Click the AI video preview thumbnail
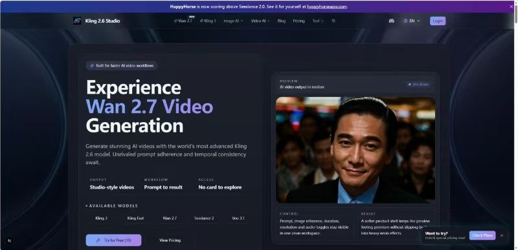This screenshot has width=518, height=250. point(355,150)
